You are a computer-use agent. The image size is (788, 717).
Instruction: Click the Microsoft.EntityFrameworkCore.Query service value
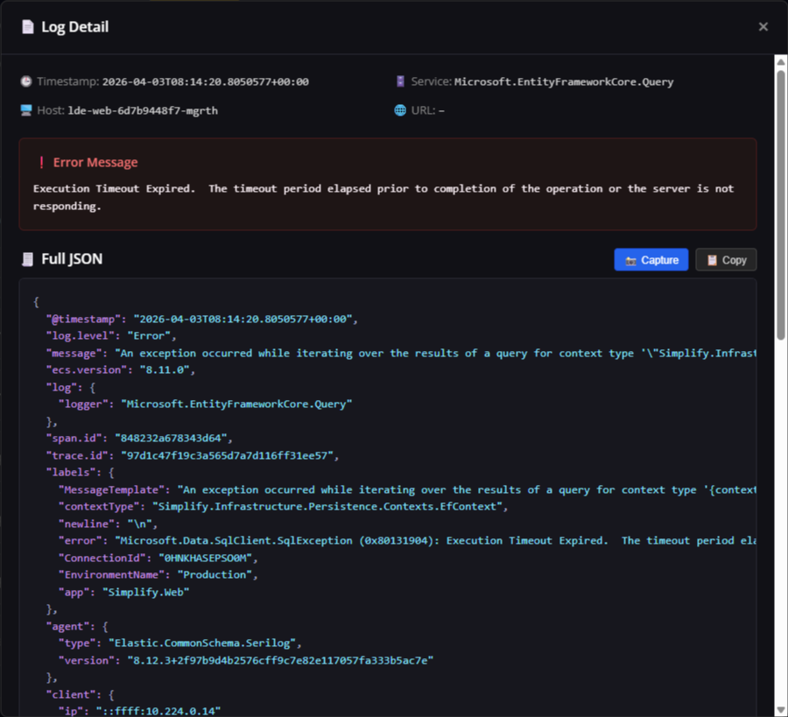tap(564, 81)
